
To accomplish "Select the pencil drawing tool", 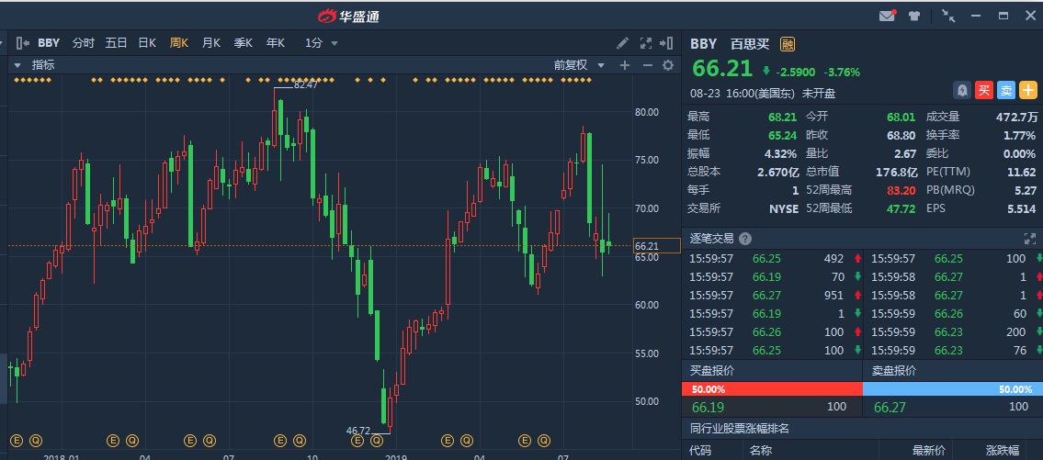I will pos(623,43).
